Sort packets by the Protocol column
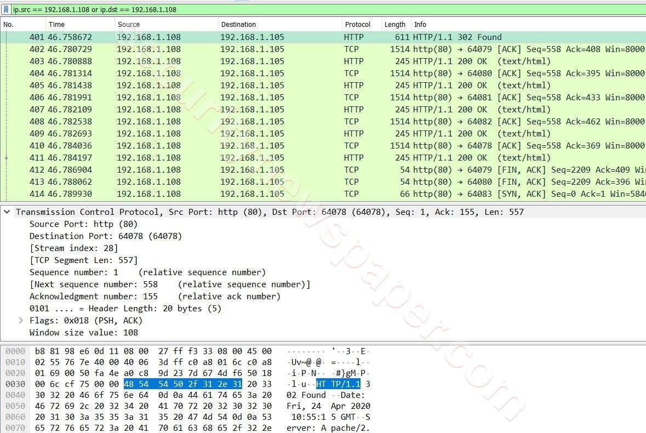646x433 pixels. (359, 24)
